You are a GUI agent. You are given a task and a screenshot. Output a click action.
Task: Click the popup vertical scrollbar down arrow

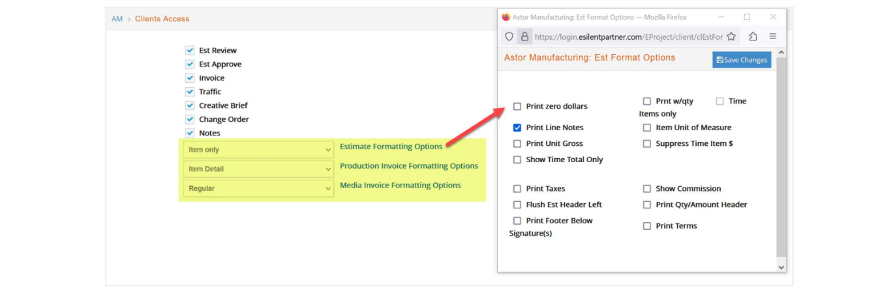[781, 267]
